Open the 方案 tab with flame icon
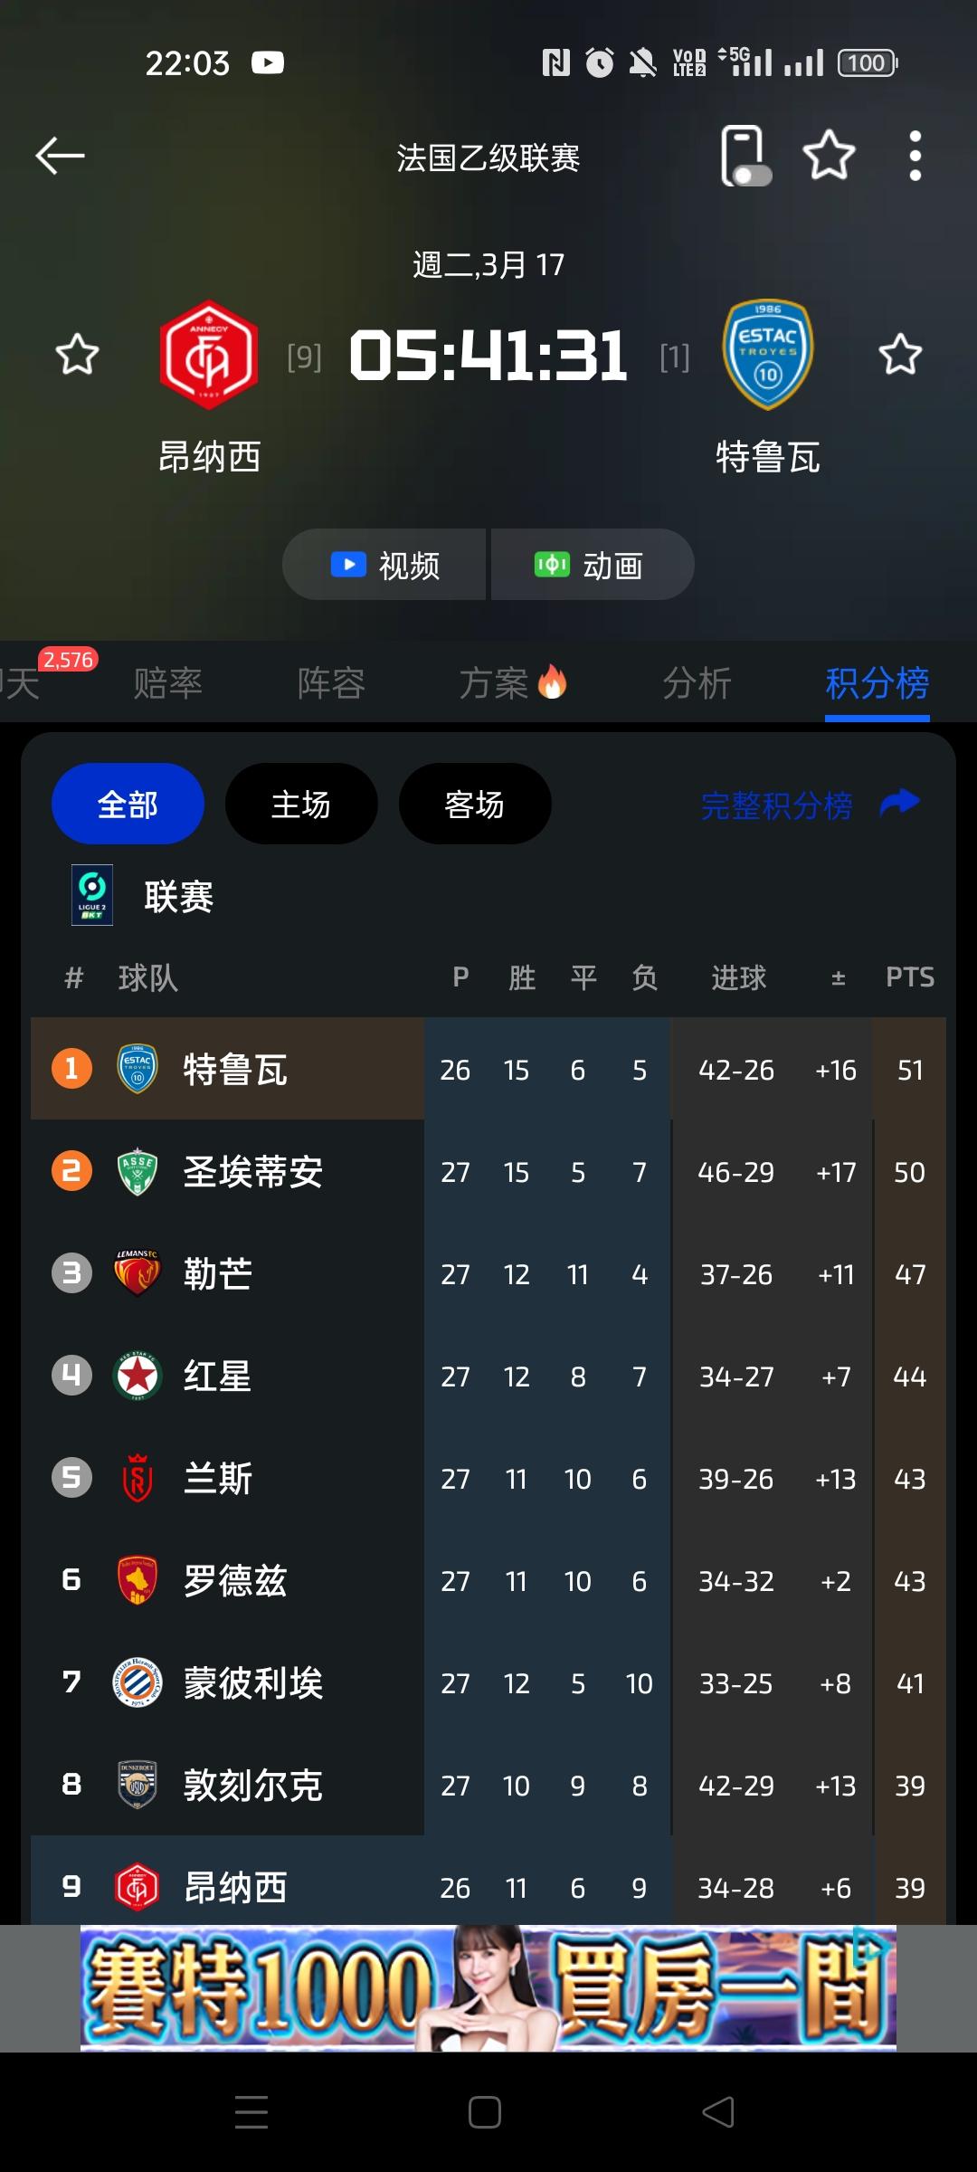 (x=512, y=683)
